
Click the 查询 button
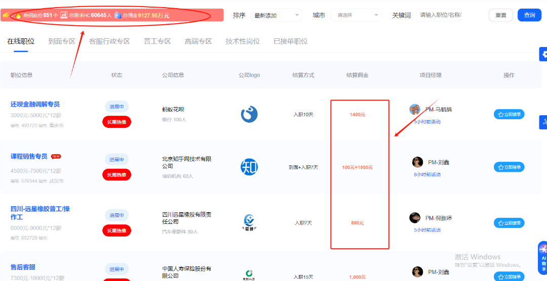pos(529,15)
